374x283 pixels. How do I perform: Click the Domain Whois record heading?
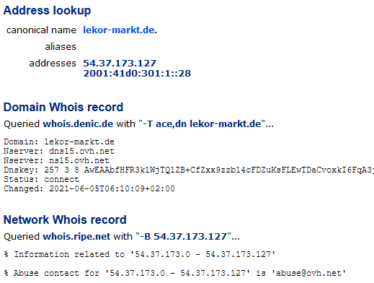point(63,107)
